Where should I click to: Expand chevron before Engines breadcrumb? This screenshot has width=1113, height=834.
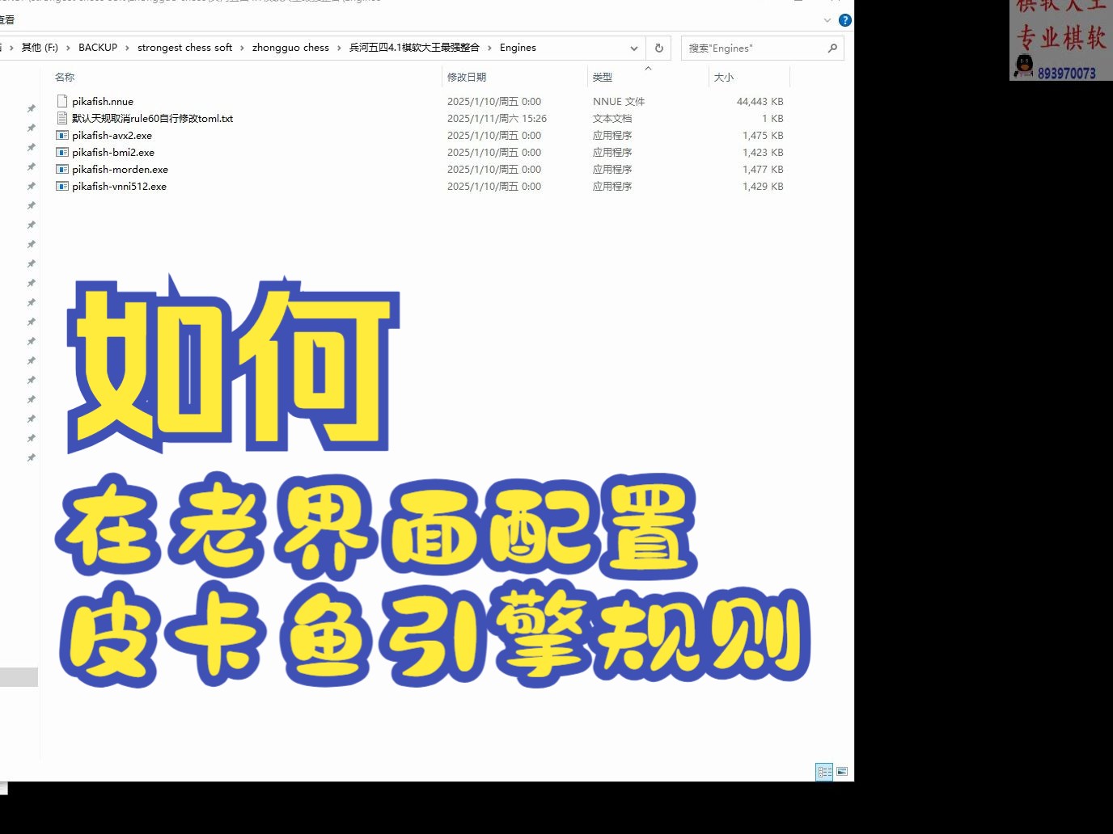coord(489,48)
